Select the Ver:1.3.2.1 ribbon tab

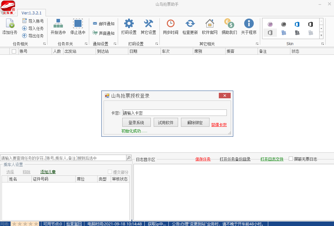tap(31, 13)
